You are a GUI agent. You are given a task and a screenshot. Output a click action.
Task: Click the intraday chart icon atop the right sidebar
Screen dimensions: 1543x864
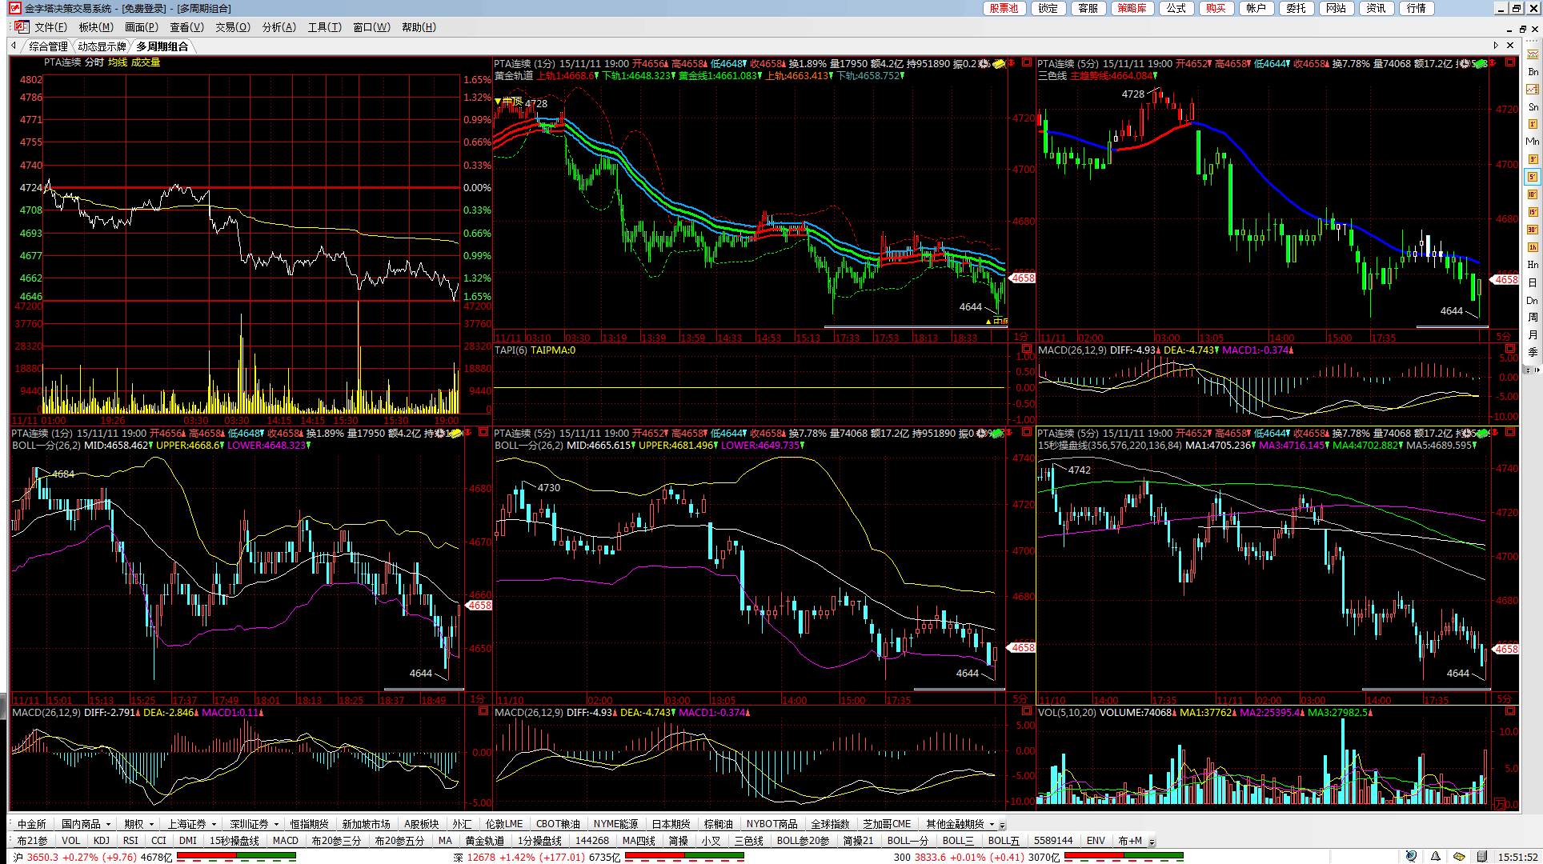pyautogui.click(x=1533, y=54)
